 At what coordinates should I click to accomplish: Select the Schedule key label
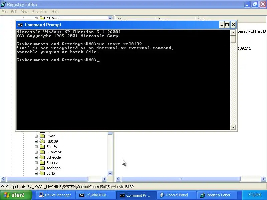pyautogui.click(x=53, y=157)
